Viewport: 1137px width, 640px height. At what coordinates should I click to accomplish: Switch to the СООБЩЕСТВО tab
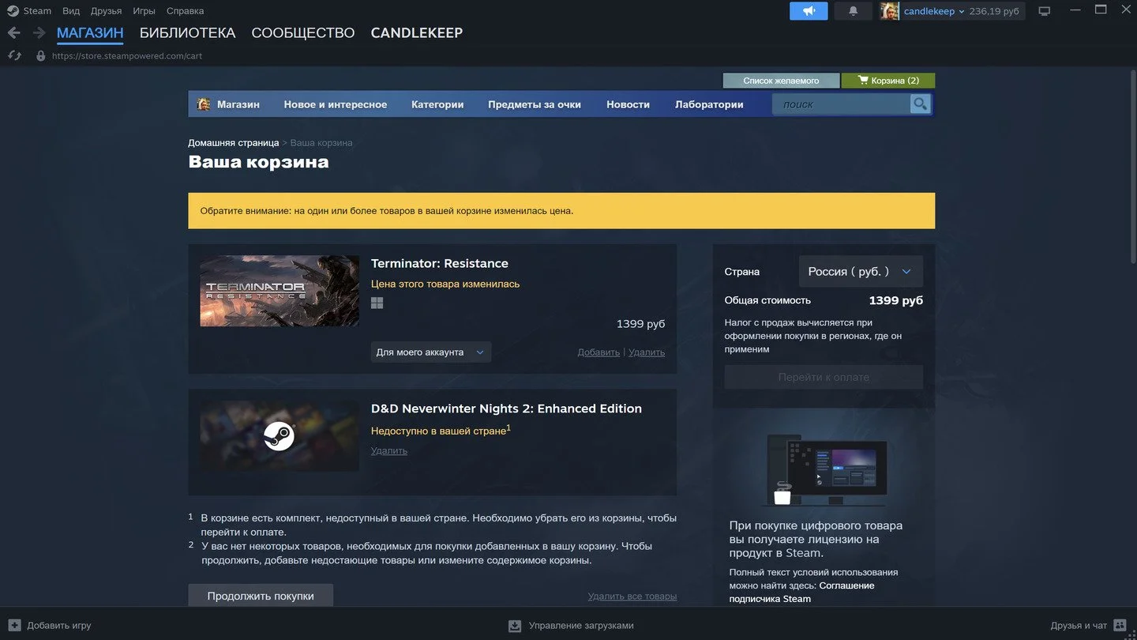(x=303, y=33)
